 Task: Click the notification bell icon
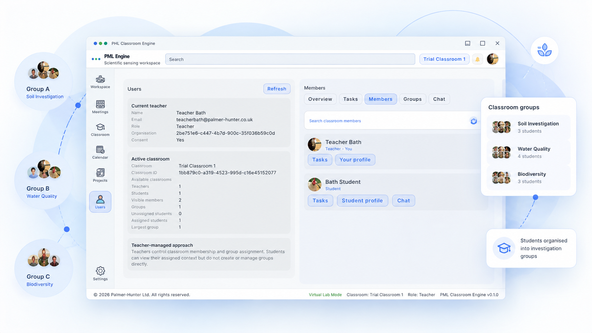(477, 59)
